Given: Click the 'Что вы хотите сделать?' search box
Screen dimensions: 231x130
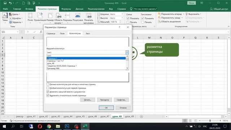Looking at the screenshot, I should 145,9.
